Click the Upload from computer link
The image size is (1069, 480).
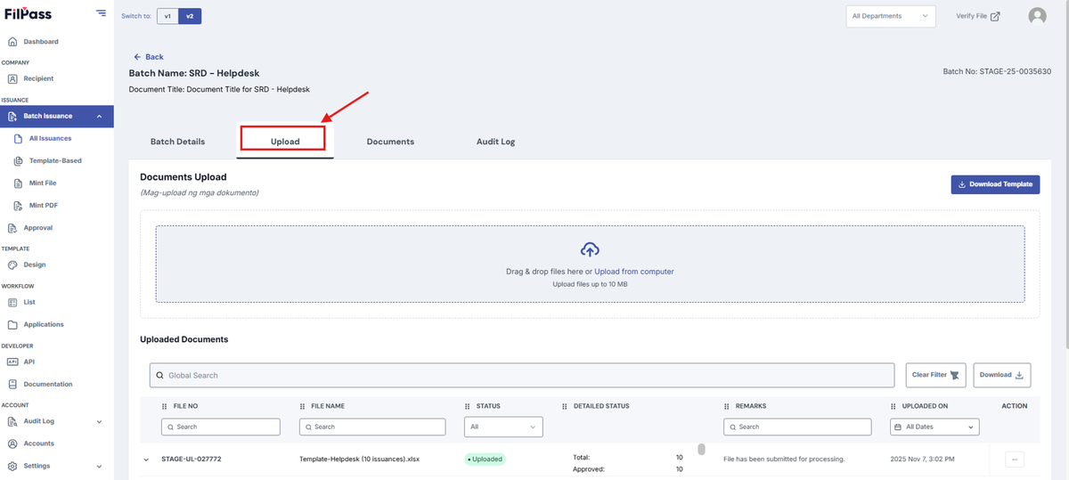634,272
